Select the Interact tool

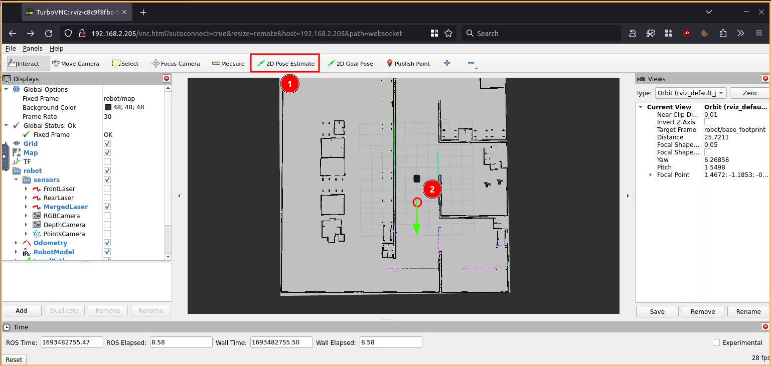[28, 64]
